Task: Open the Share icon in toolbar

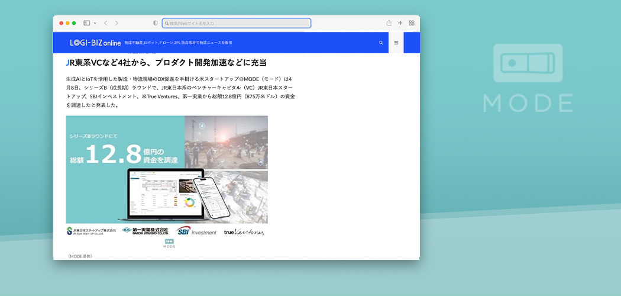Action: point(389,23)
